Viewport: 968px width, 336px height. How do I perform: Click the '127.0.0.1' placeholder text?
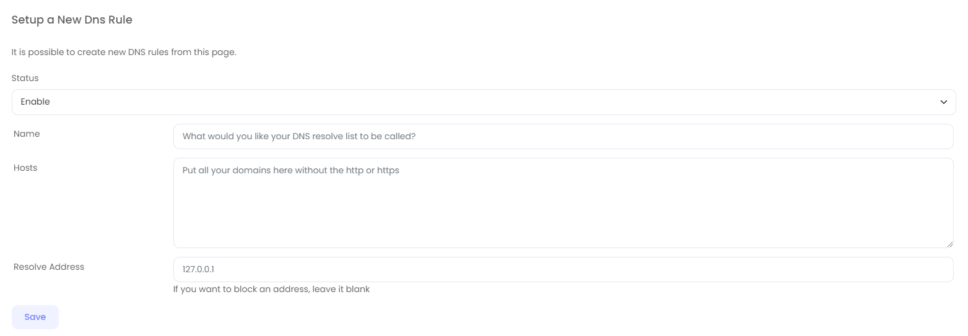[x=198, y=269]
